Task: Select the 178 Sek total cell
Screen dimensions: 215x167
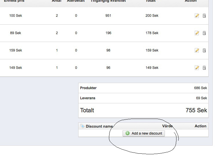Action: (152, 33)
